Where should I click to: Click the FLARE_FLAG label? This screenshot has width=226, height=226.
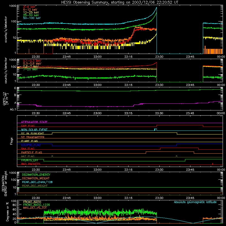click(x=29, y=141)
